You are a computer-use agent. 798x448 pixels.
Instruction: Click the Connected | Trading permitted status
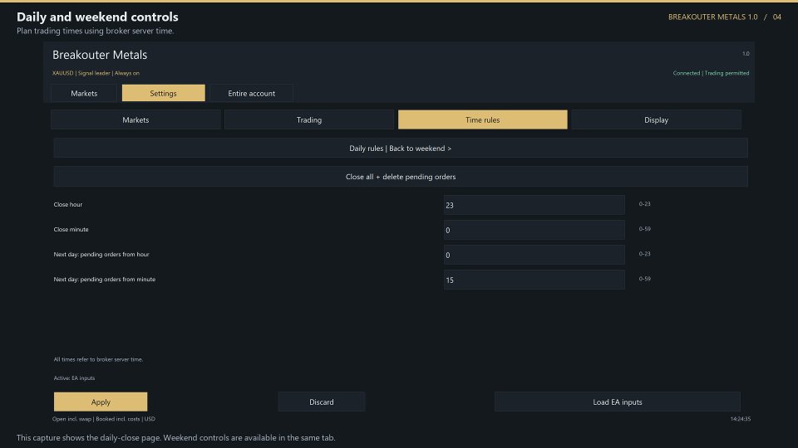[711, 73]
